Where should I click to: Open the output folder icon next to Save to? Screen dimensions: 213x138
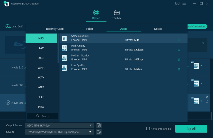pos(99,132)
